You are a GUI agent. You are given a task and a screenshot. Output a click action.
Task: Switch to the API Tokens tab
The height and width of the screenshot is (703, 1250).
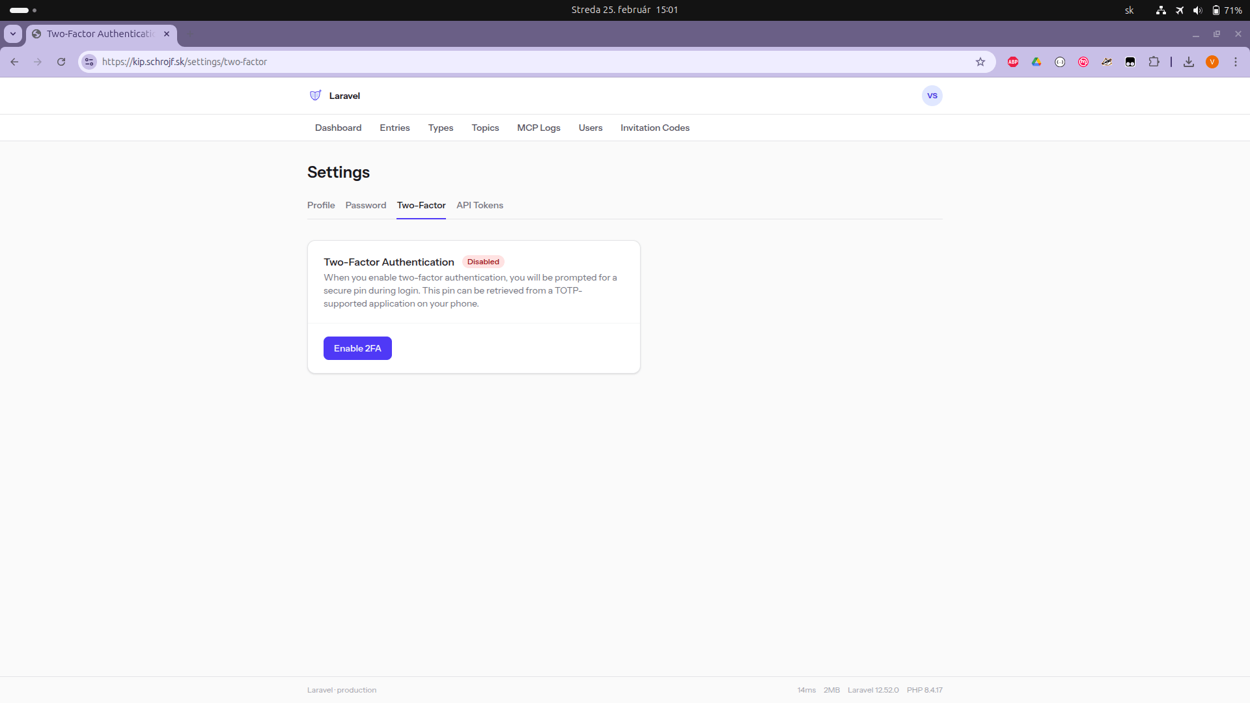[480, 206]
